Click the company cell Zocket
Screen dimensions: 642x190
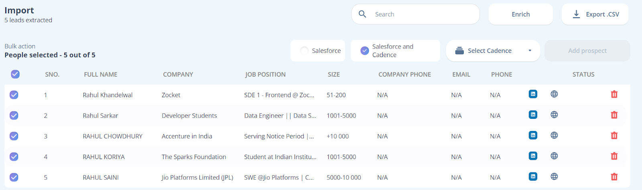coord(171,95)
